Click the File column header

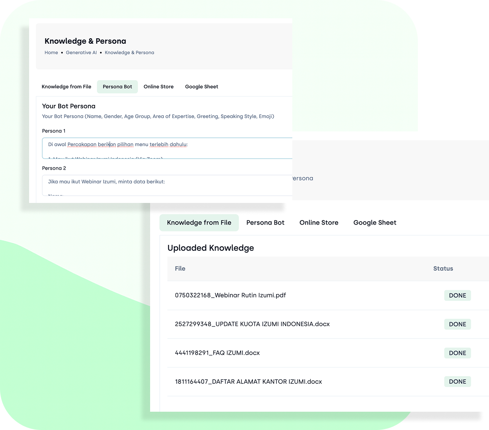(180, 269)
